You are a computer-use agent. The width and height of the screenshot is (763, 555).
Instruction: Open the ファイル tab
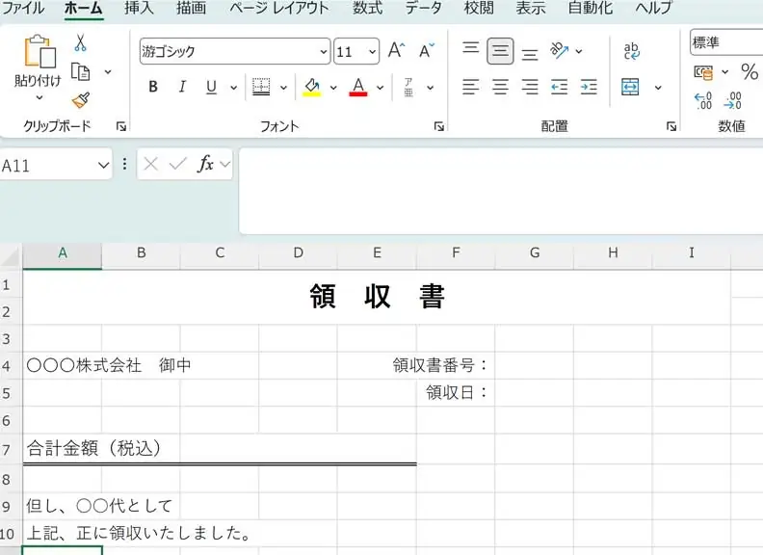23,8
